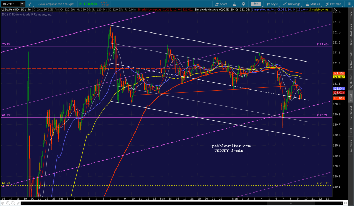Viewport: 354px width, 206px height.
Task: Click the scrollbar left arrow
Action: coord(22,203)
